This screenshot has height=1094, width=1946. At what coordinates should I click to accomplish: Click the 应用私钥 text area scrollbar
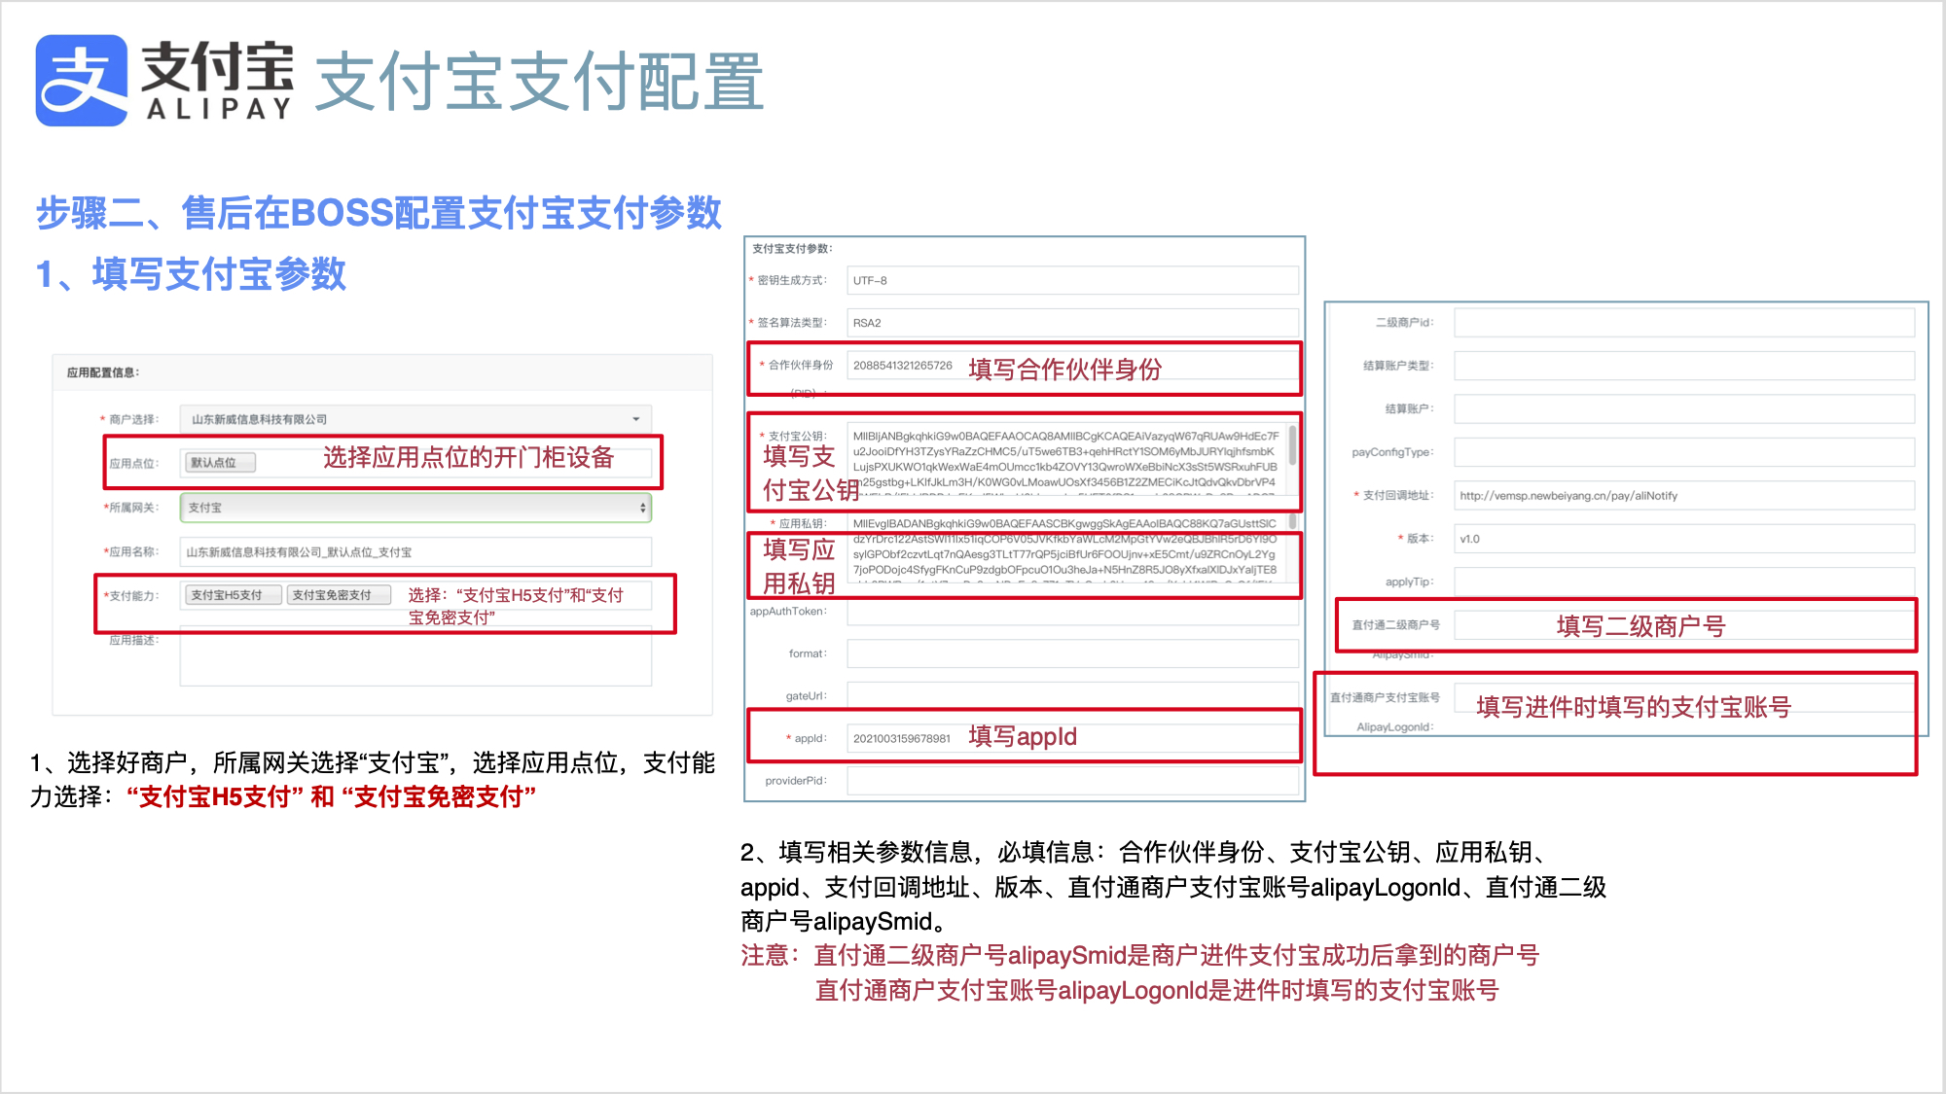coord(1292,523)
